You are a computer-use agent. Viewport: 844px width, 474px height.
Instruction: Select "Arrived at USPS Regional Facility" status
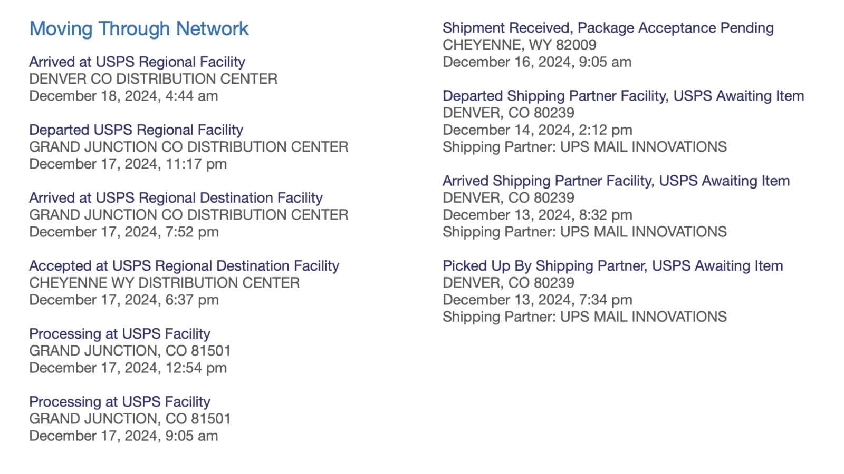click(x=137, y=62)
